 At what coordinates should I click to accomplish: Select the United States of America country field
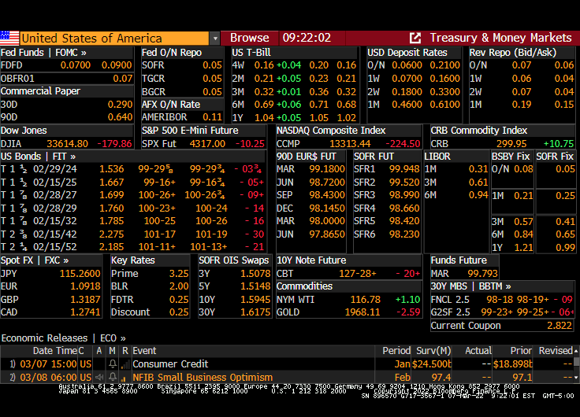(114, 38)
